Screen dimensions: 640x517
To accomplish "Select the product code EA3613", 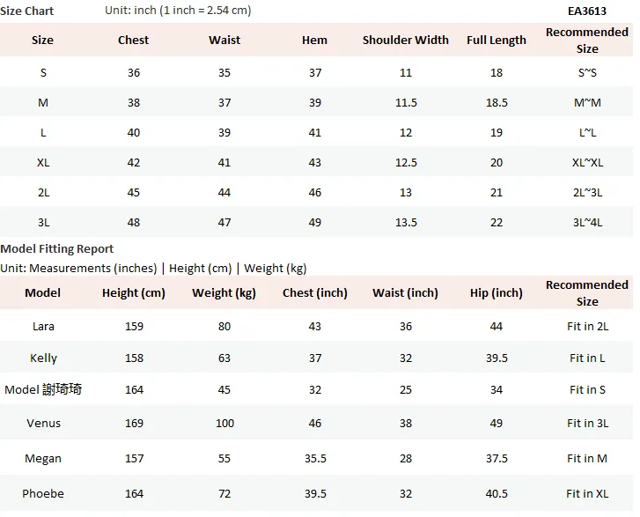I will pyautogui.click(x=587, y=11).
